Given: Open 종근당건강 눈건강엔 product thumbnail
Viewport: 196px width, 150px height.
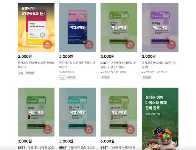Looking at the screenshot, I should click(x=78, y=27).
